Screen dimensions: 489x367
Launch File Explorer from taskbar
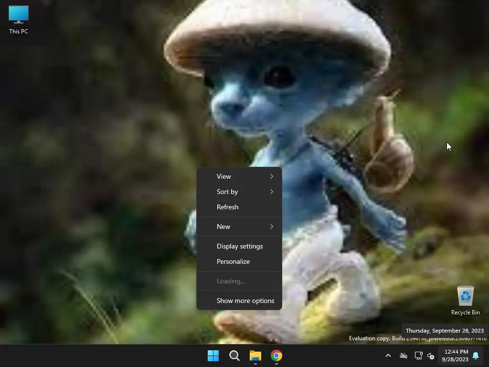pos(255,356)
